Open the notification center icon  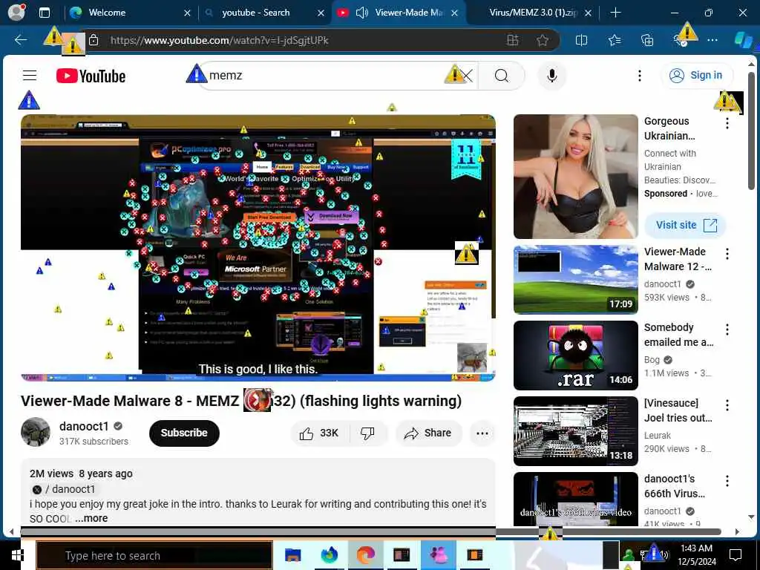pyautogui.click(x=736, y=555)
